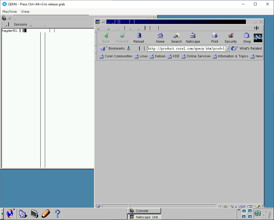This screenshot has width=274, height=220.
Task: Open the Sessions menu in Console
Action: point(21,25)
